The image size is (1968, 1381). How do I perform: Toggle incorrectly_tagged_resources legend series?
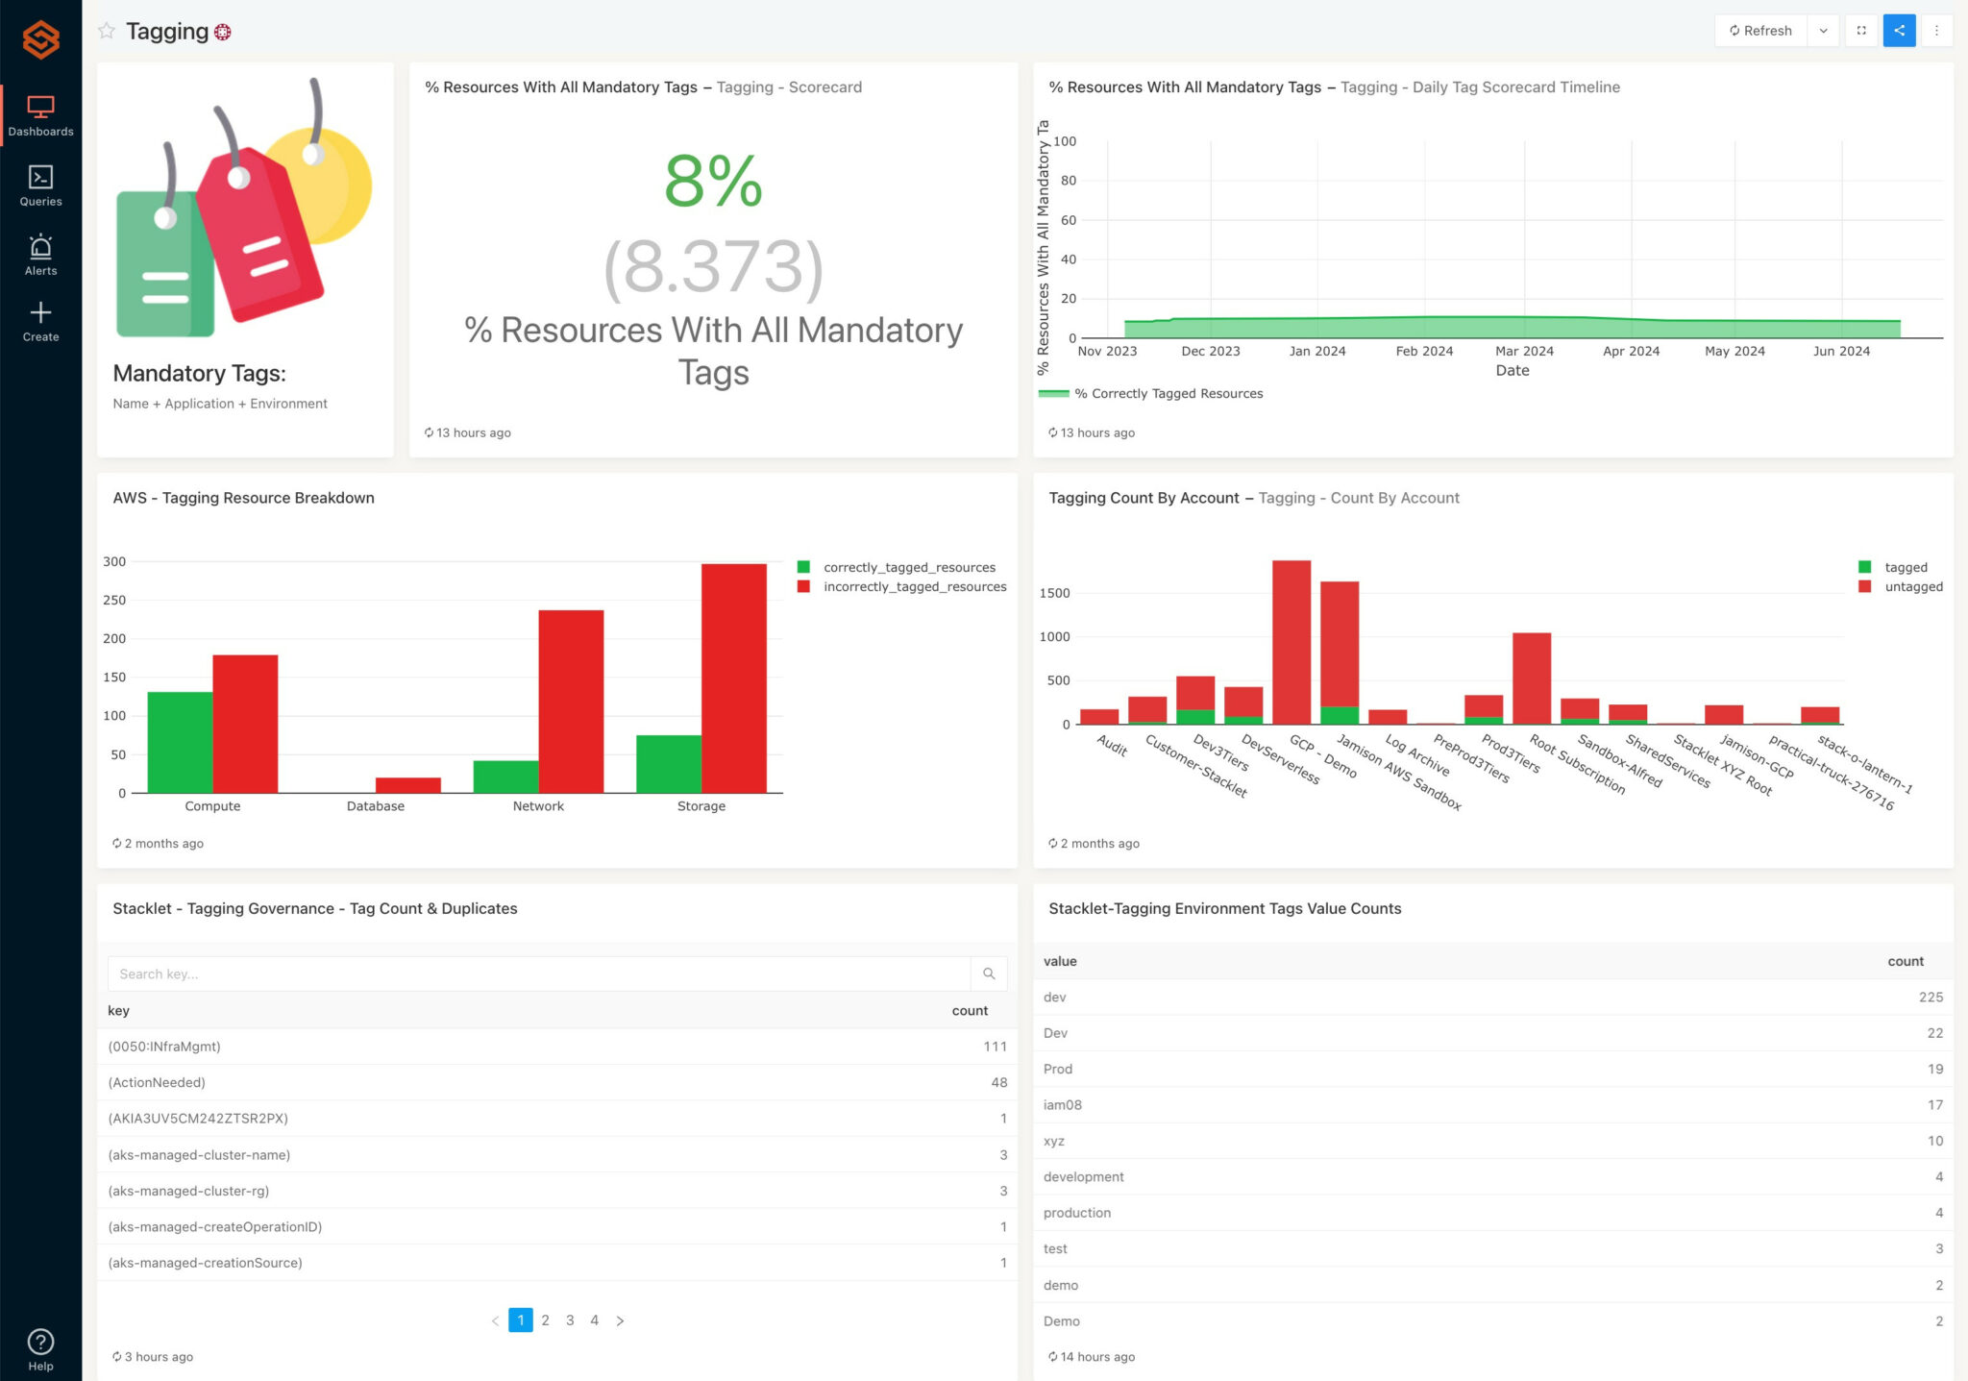tap(914, 586)
